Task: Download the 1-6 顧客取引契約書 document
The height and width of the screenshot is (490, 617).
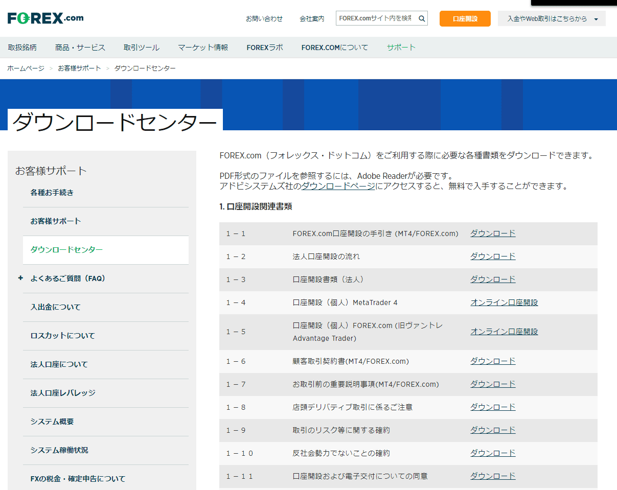Action: tap(493, 361)
